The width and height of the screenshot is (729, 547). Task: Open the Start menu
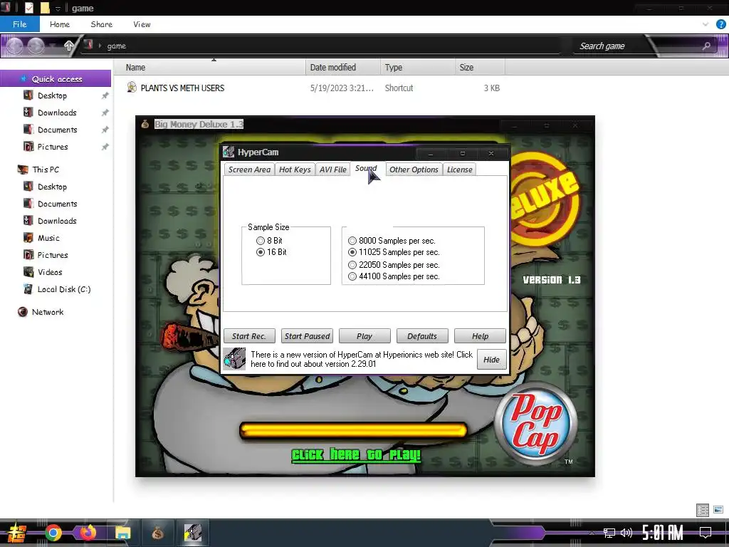click(x=17, y=533)
